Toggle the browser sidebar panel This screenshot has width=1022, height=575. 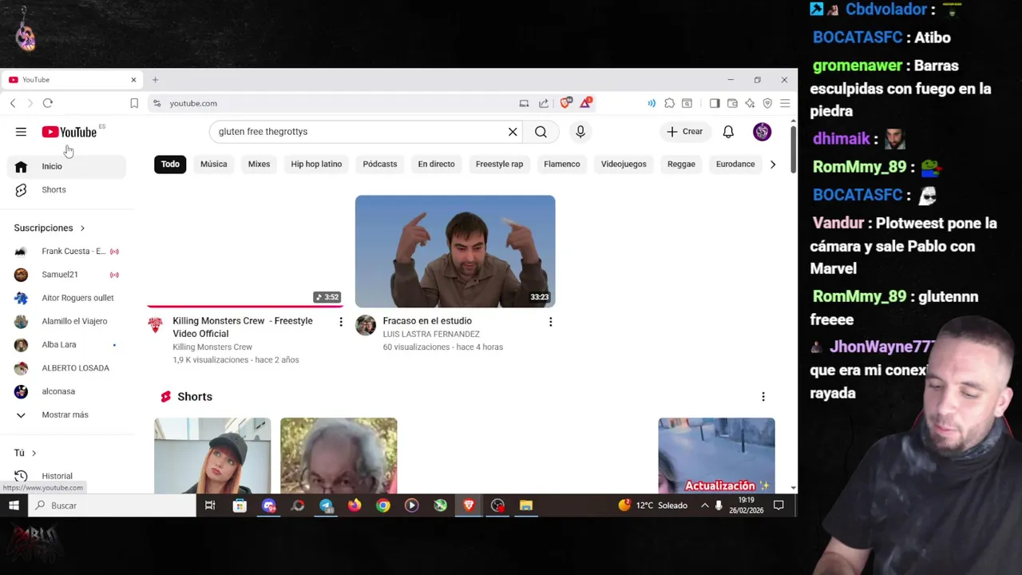[715, 103]
